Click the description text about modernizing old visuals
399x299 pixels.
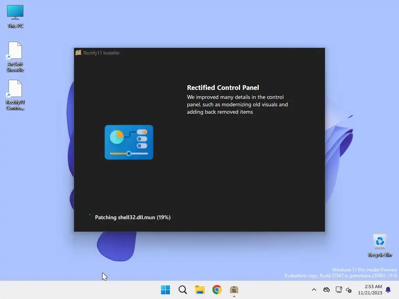coord(237,104)
